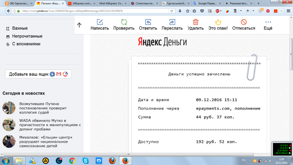This screenshot has height=165, width=293.
Task: Open AIMP player taskbar icon
Action: pos(46,161)
